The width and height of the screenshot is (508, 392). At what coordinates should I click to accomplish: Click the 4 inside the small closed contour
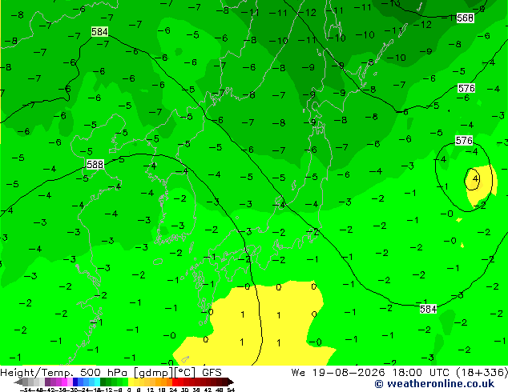click(x=476, y=178)
